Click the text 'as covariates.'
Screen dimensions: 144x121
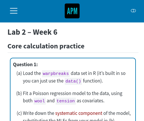[x=90, y=101]
